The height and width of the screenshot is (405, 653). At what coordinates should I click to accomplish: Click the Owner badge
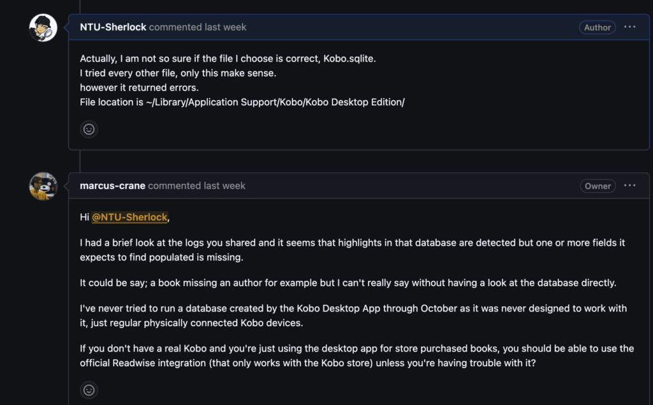click(x=598, y=186)
